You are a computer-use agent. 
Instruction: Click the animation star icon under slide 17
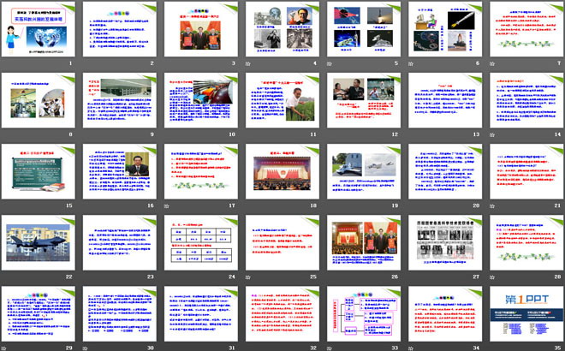click(166, 206)
